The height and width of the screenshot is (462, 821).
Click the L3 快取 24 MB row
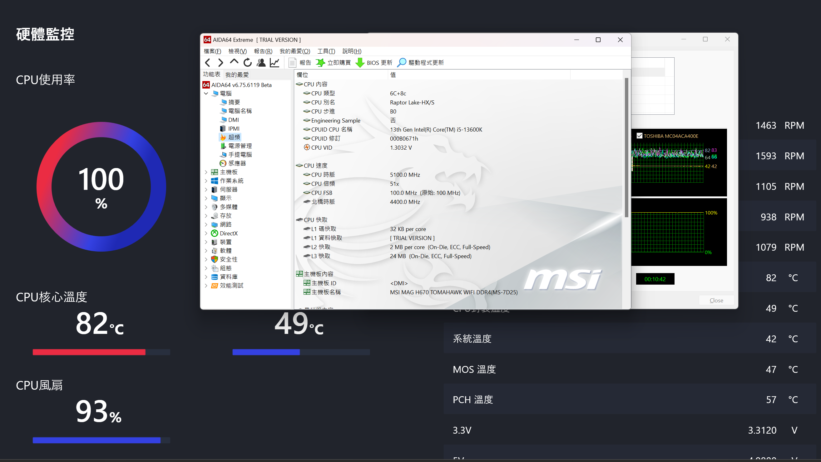pyautogui.click(x=459, y=256)
